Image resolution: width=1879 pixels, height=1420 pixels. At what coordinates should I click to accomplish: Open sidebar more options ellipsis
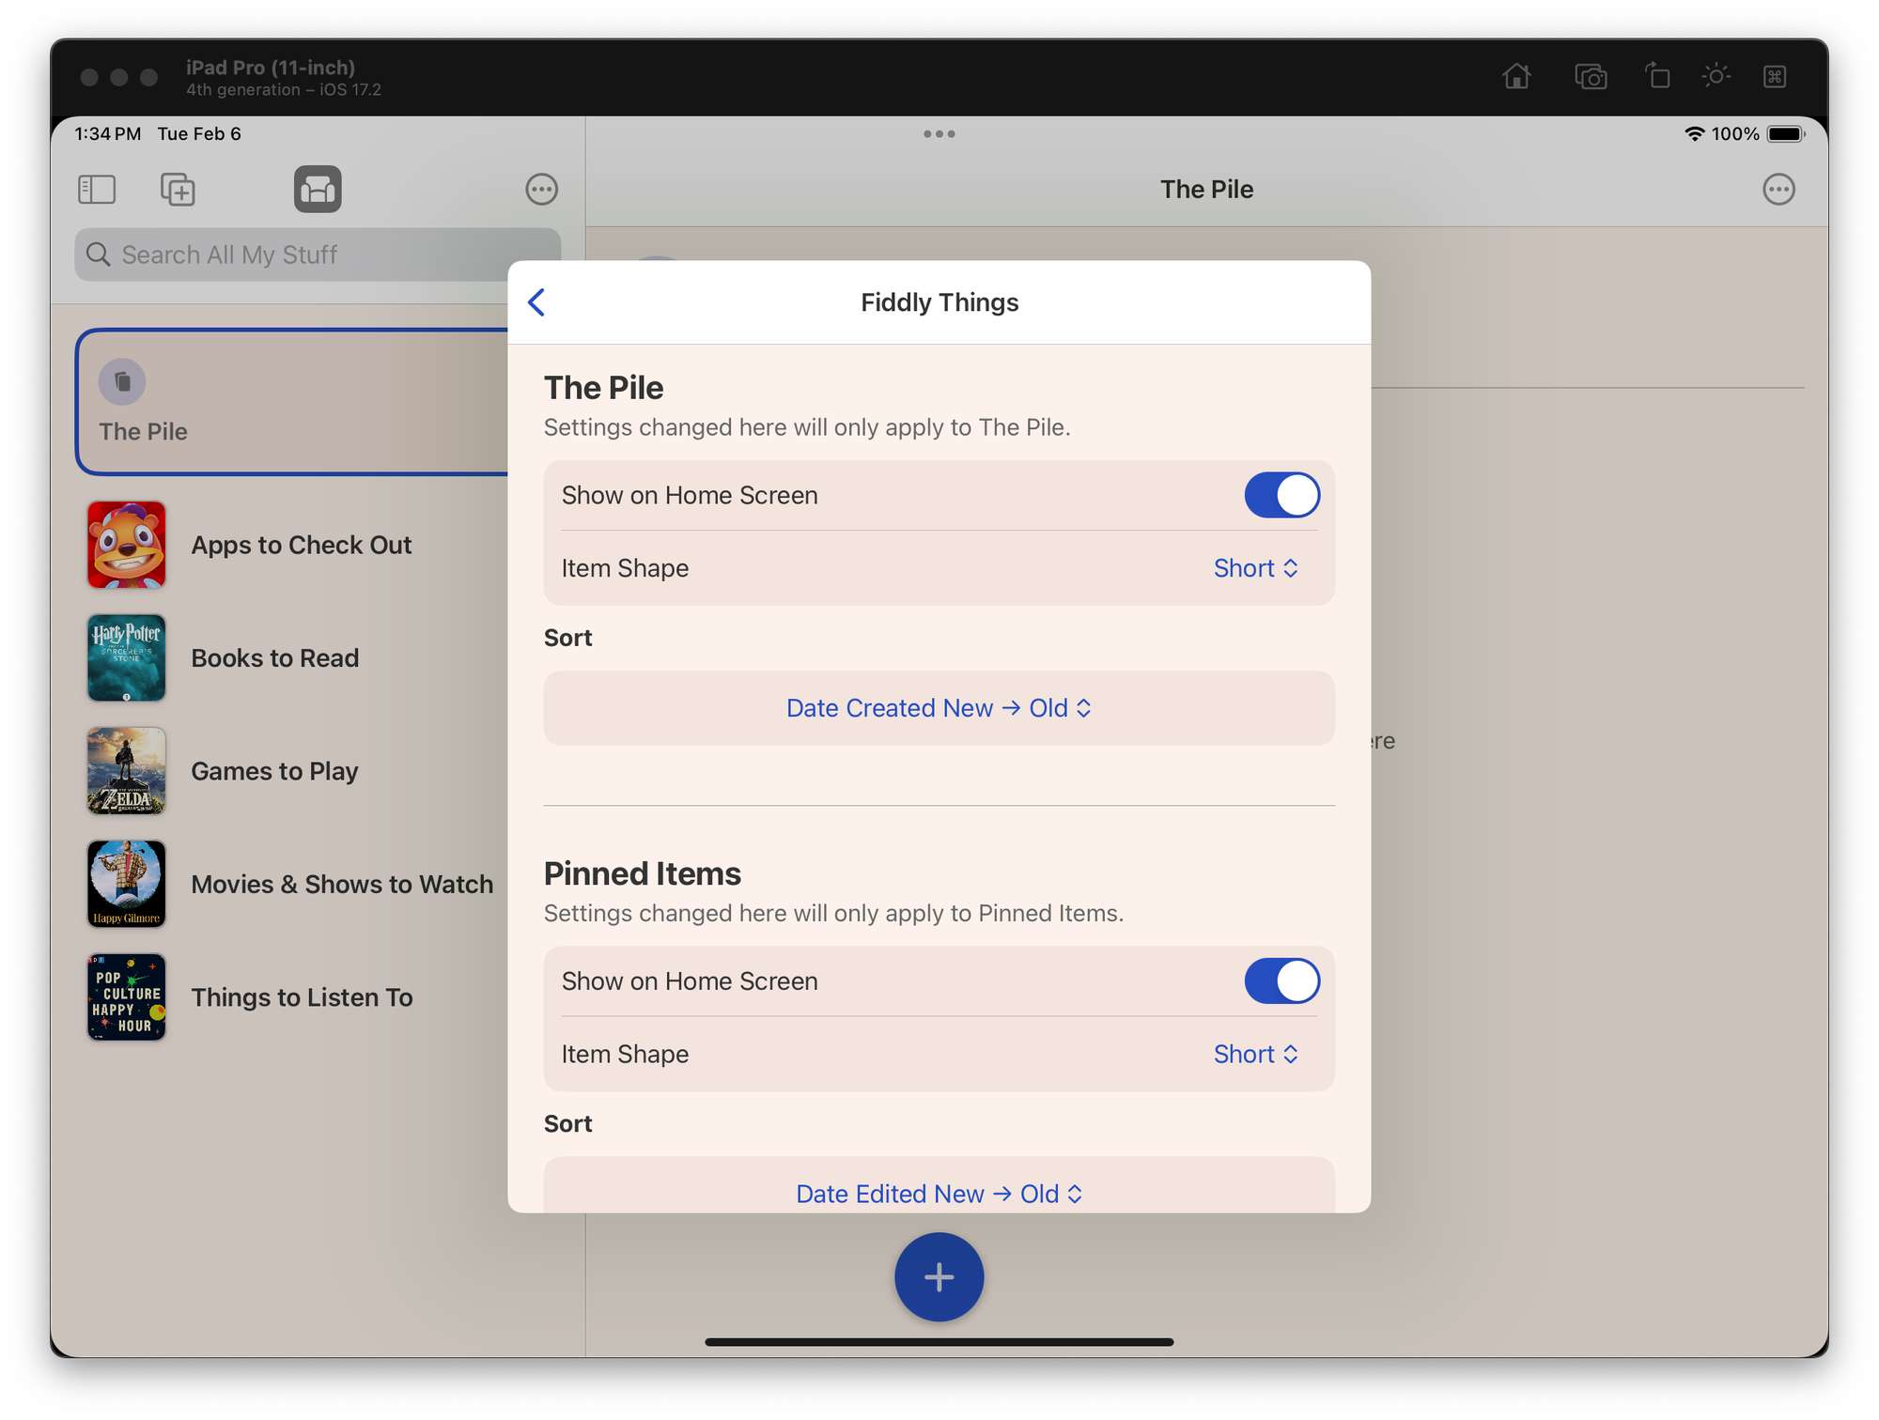coord(541,190)
